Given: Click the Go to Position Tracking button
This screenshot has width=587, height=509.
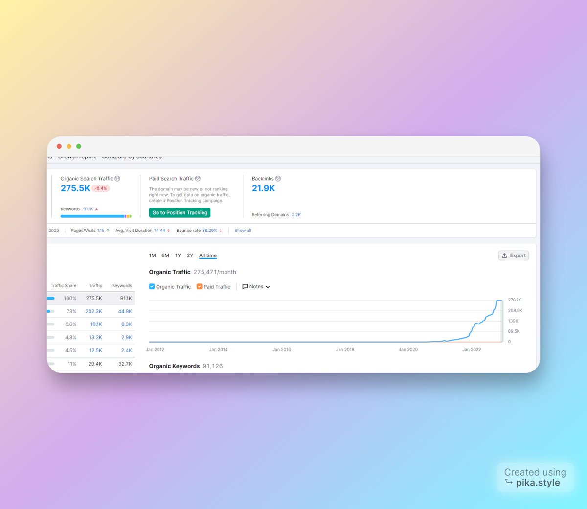Looking at the screenshot, I should pos(180,213).
